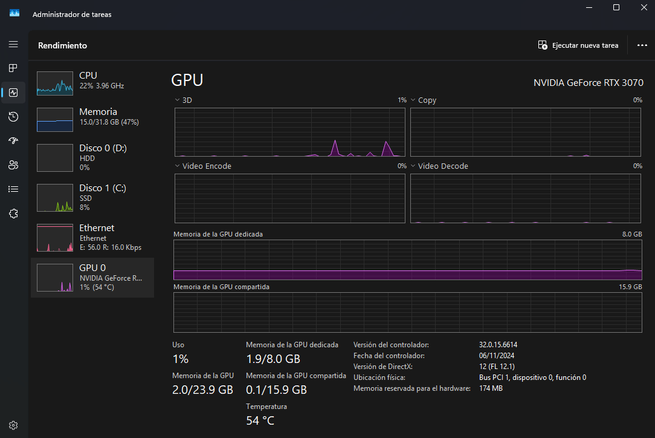Image resolution: width=655 pixels, height=438 pixels.
Task: Maximize the Administrador de tareas window
Action: pos(616,7)
